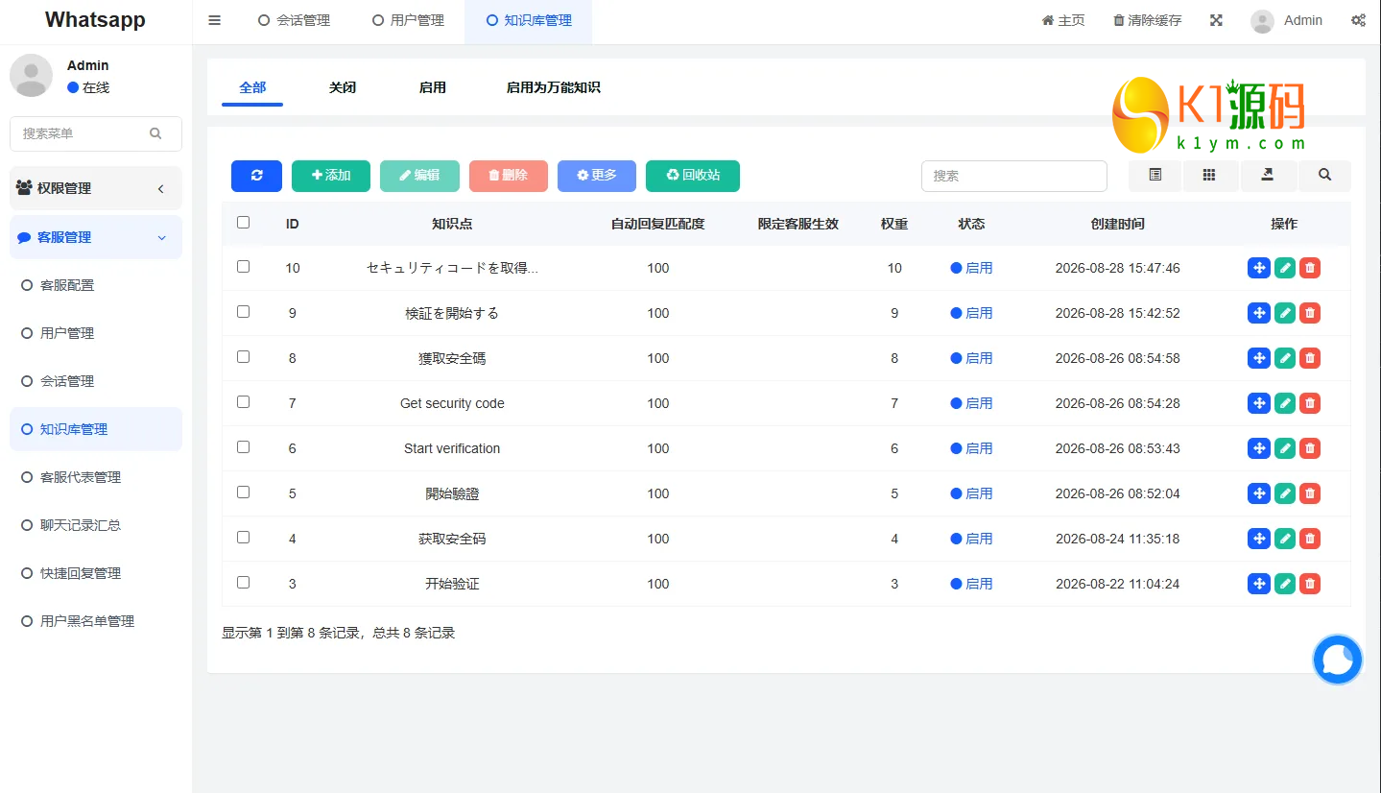The image size is (1381, 793).
Task: Collapse the 客服管理 sidebar group
Action: 96,237
